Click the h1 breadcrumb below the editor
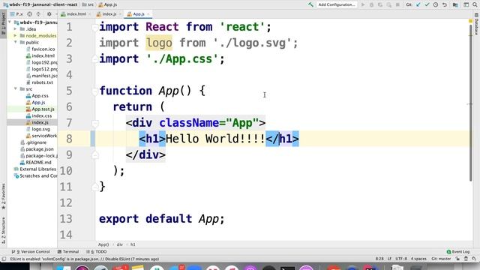Screen dimensions: 480x270 tap(133, 244)
